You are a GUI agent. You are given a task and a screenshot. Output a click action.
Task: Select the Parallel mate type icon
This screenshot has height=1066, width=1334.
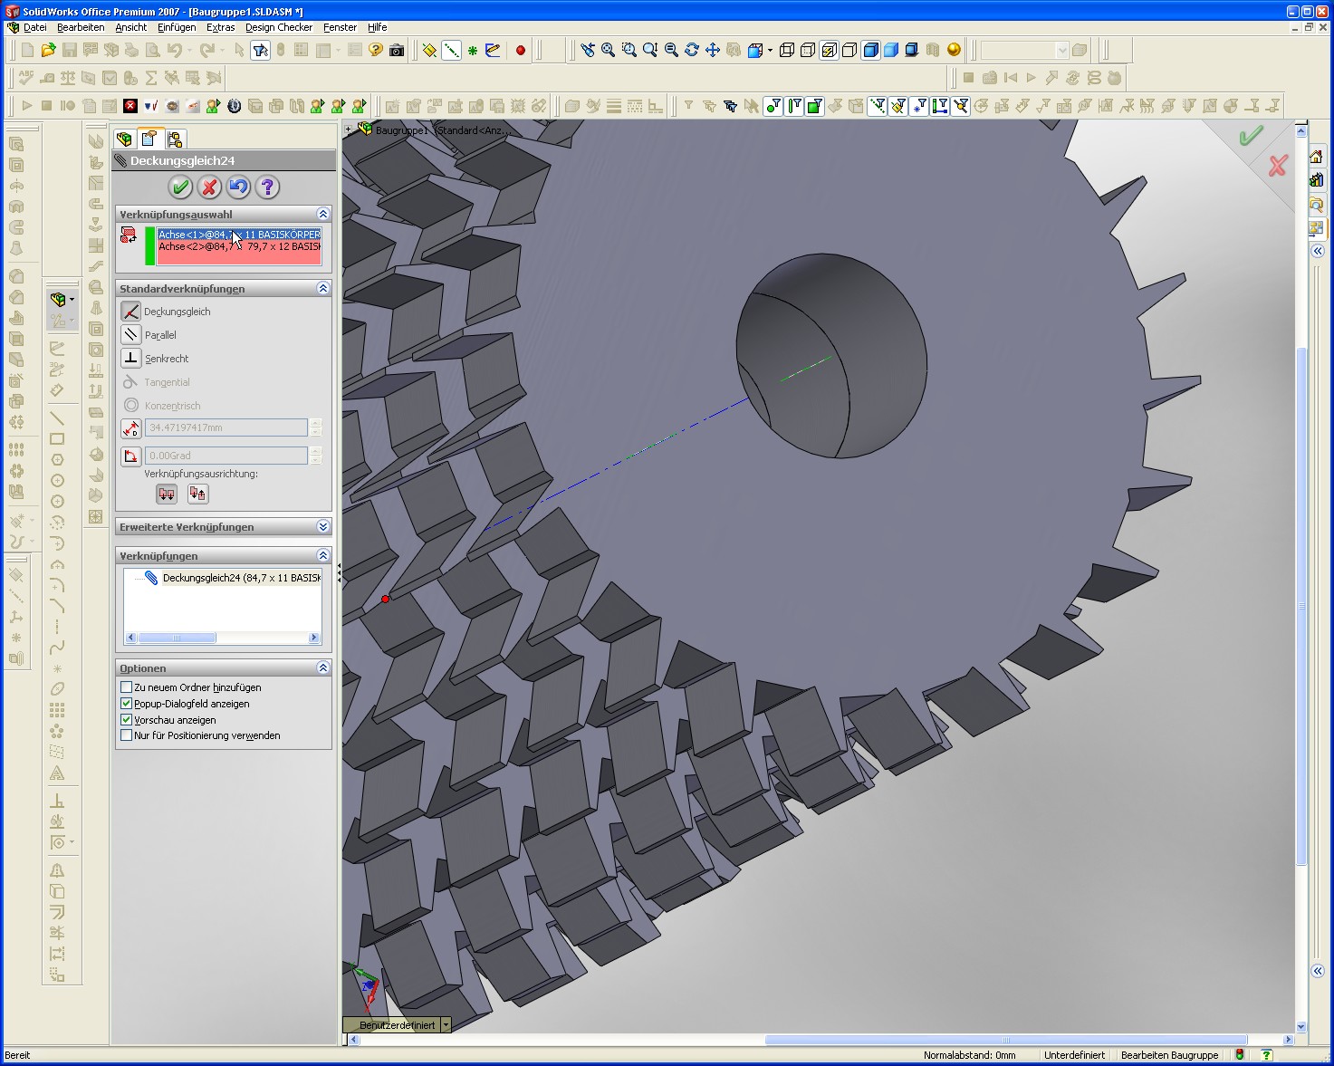131,335
